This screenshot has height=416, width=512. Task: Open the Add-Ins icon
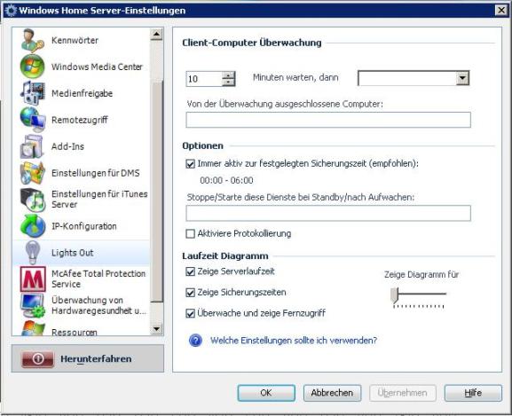click(x=32, y=146)
